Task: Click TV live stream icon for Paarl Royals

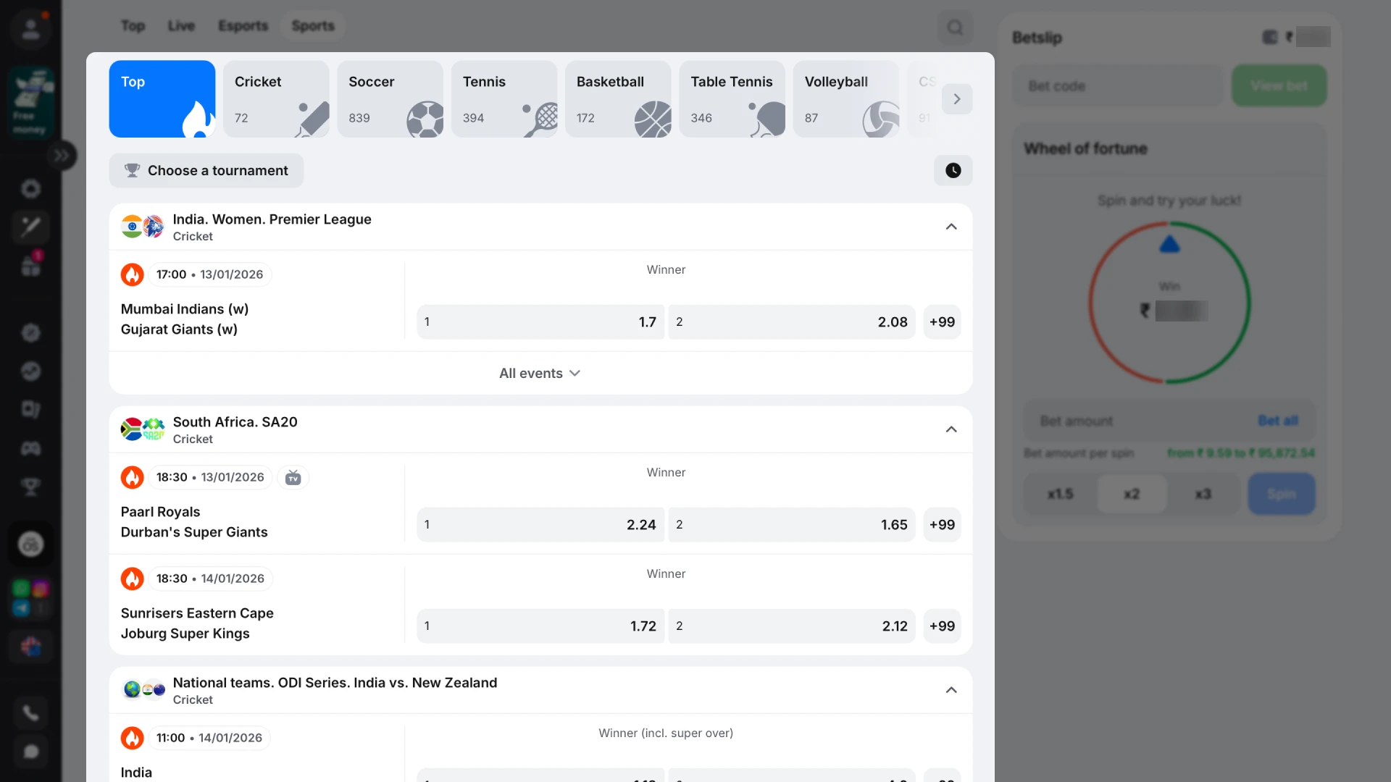Action: click(x=293, y=477)
